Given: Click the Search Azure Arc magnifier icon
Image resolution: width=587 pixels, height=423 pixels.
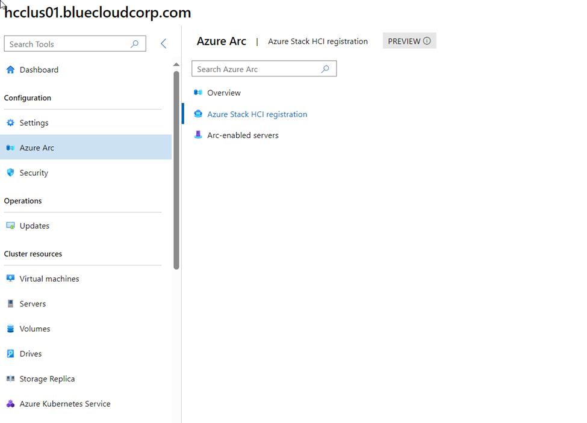Looking at the screenshot, I should point(325,69).
